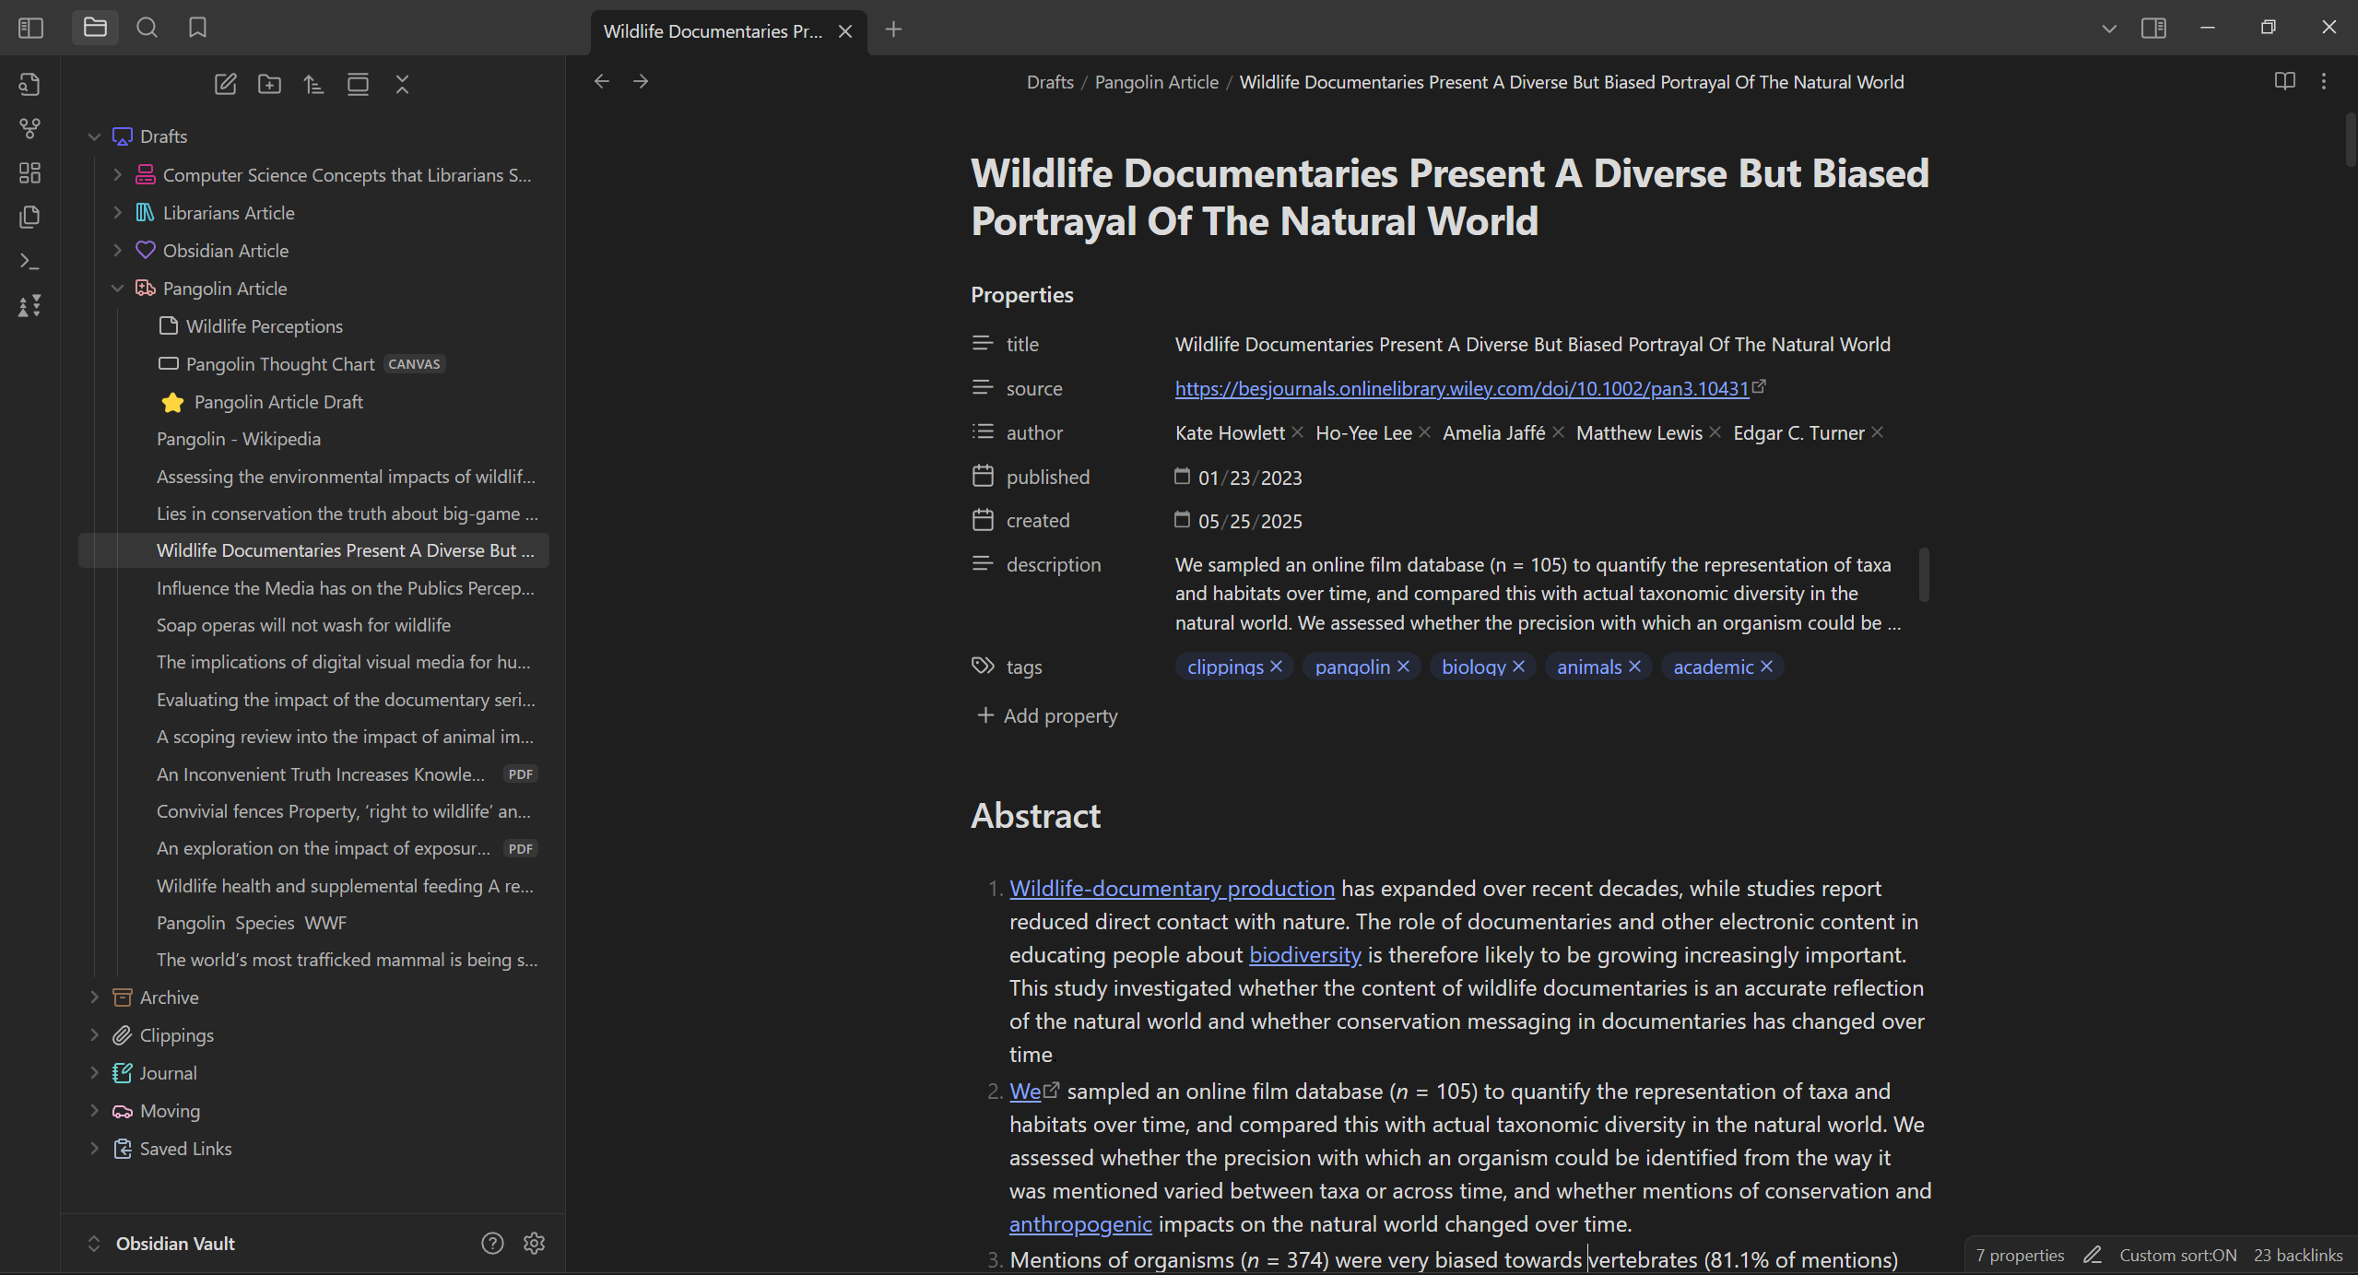Remove the clippings tag
This screenshot has width=2358, height=1275.
pyautogui.click(x=1277, y=666)
